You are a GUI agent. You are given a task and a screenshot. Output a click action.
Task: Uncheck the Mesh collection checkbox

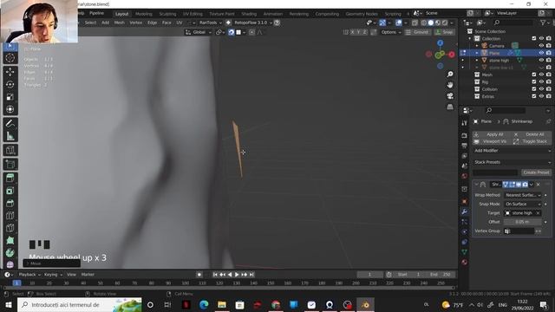click(534, 75)
